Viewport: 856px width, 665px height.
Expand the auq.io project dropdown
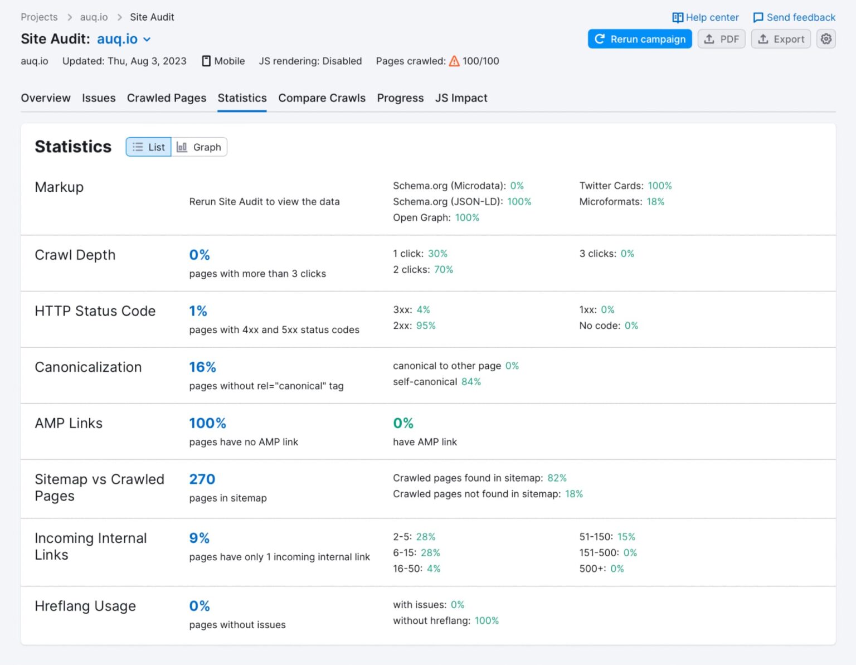point(147,40)
